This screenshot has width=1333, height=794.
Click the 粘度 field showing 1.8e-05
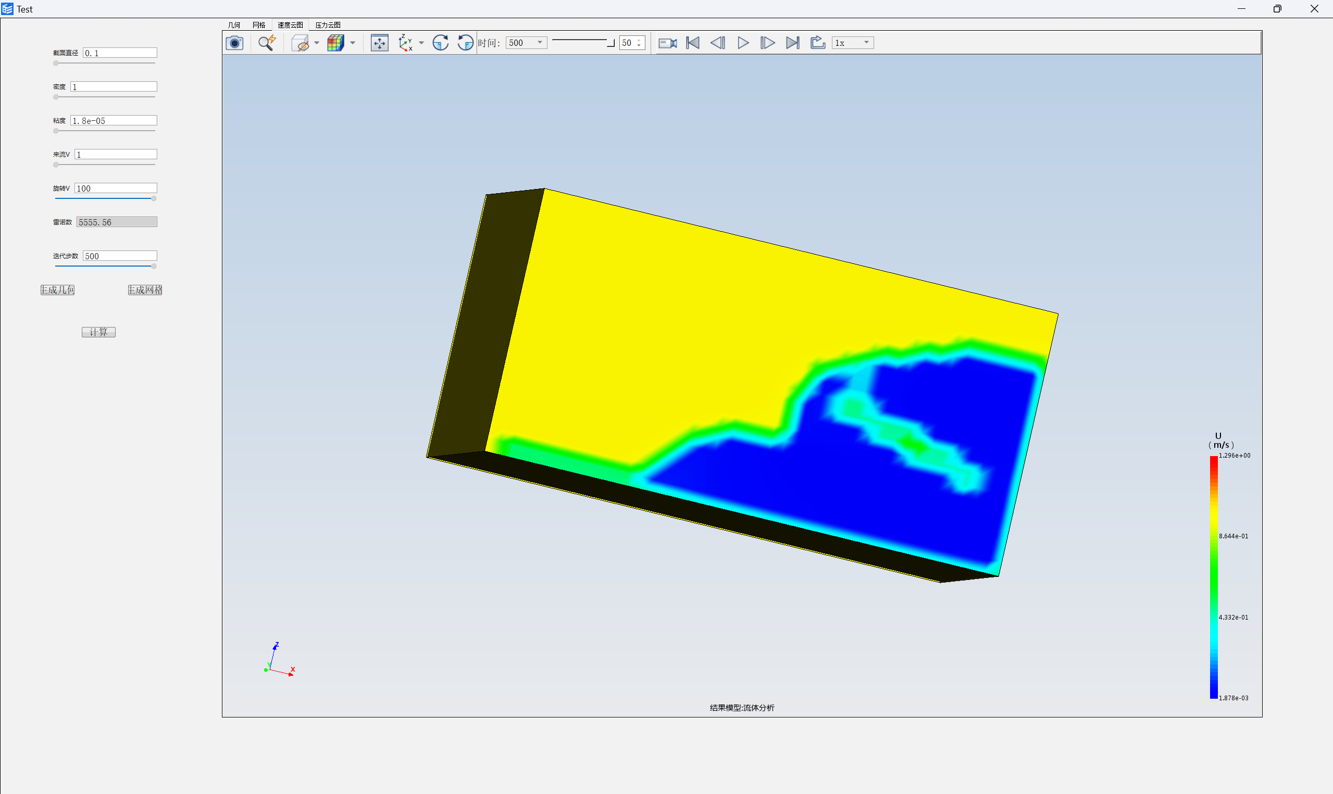[x=114, y=121]
